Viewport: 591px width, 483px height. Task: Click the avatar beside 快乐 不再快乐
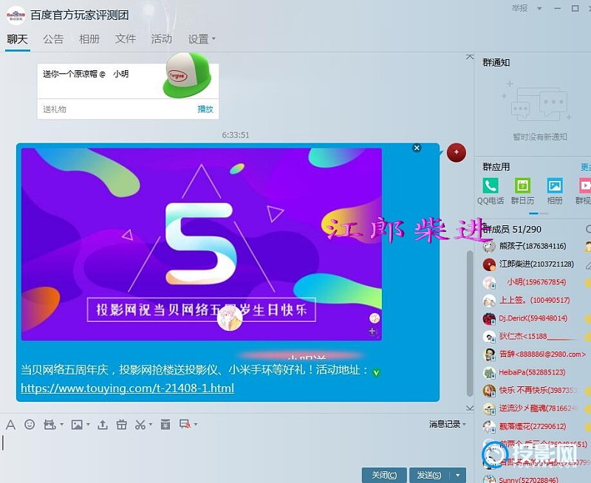[489, 391]
